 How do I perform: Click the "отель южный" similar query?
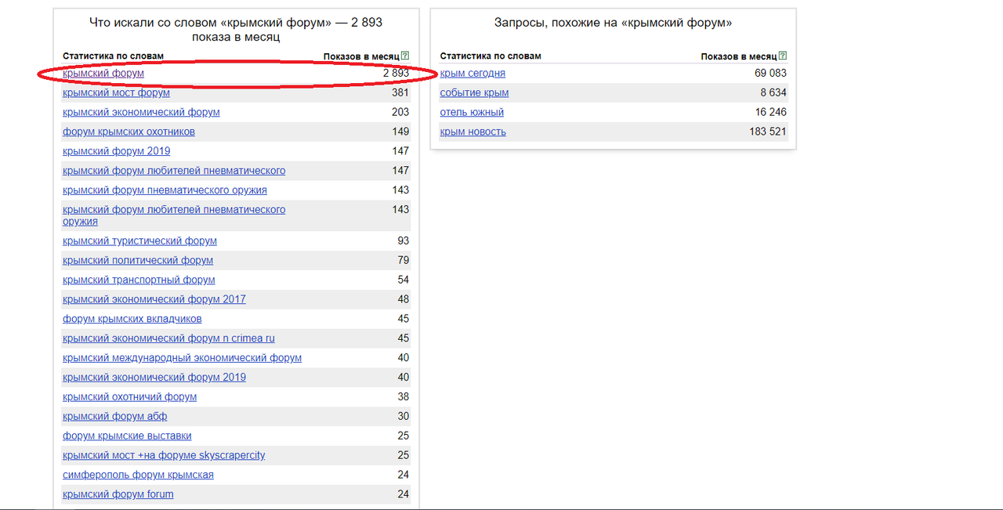click(472, 112)
